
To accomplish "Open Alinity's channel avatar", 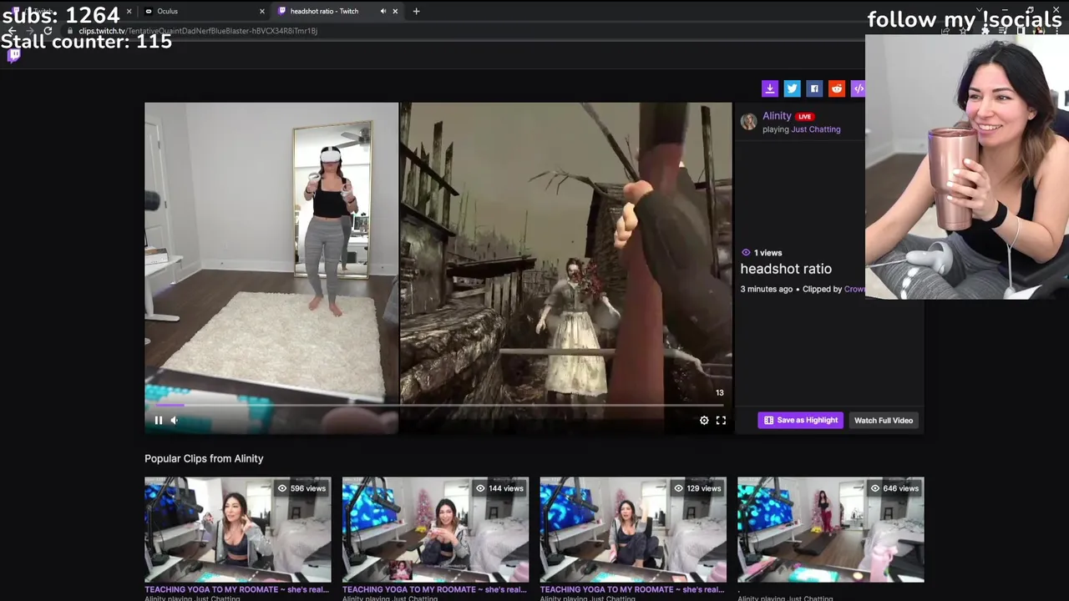I will point(748,122).
